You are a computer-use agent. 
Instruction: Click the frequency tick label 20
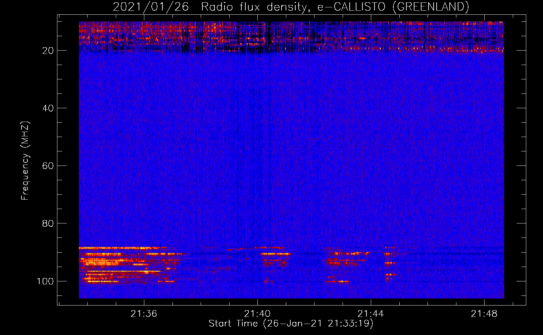tap(48, 51)
